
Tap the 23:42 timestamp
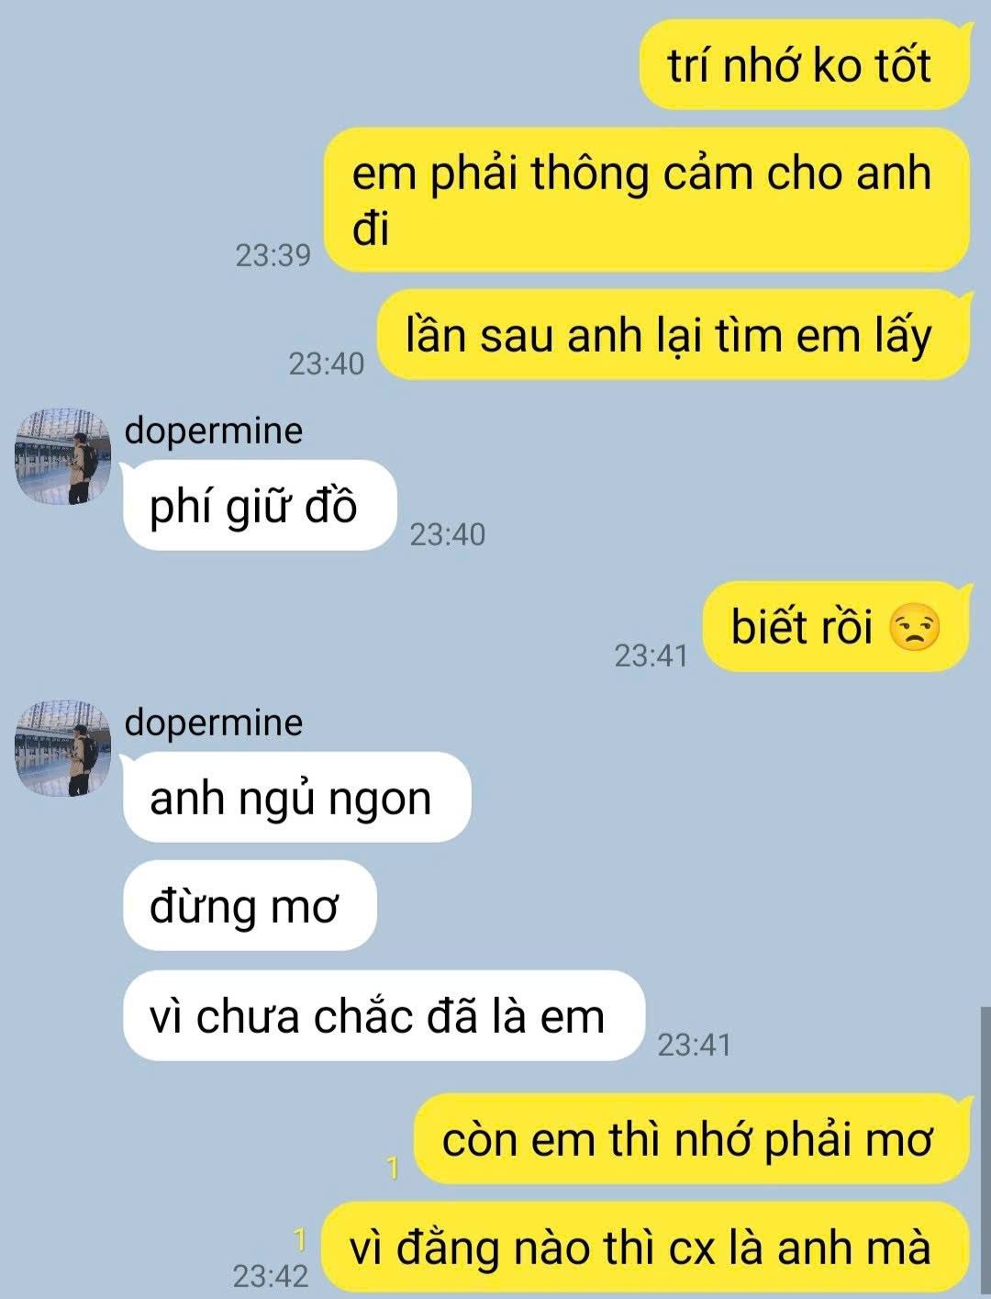click(271, 1275)
